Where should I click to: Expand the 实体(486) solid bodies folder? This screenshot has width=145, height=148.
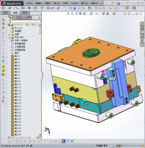point(9,38)
